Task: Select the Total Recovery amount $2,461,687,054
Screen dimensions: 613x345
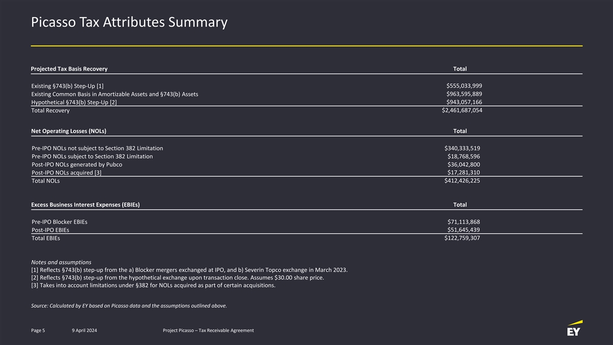Action: 462,110
